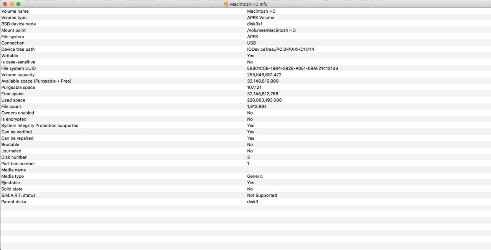Click the "Partition number" label
This screenshot has width=491, height=250.
(18, 164)
